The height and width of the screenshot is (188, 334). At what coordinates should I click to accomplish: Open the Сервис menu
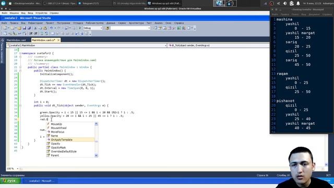[122, 23]
